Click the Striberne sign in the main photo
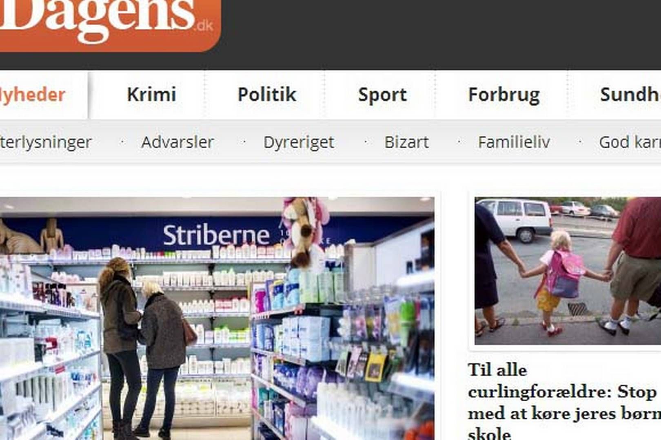The width and height of the screenshot is (661, 440). coord(216,235)
